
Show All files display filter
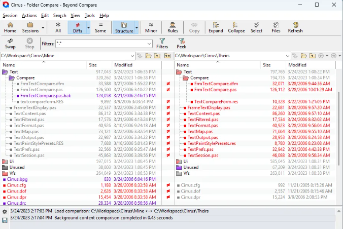(58, 27)
